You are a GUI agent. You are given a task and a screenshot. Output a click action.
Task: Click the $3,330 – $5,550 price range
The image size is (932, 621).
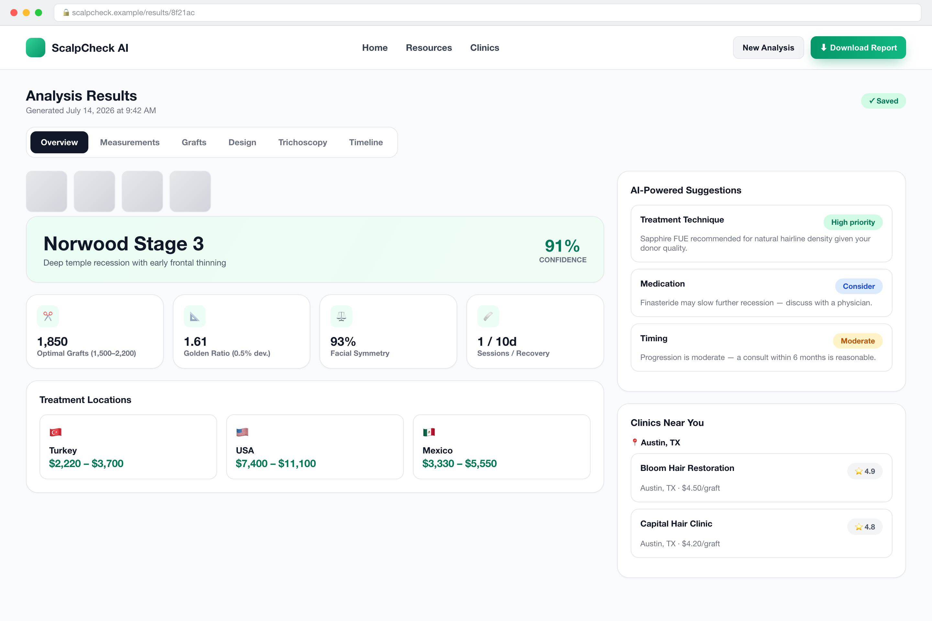(460, 463)
